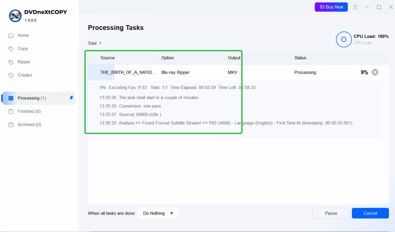Click the dropdown arrow beside Do Nothing
This screenshot has height=232, width=395.
[x=172, y=213]
